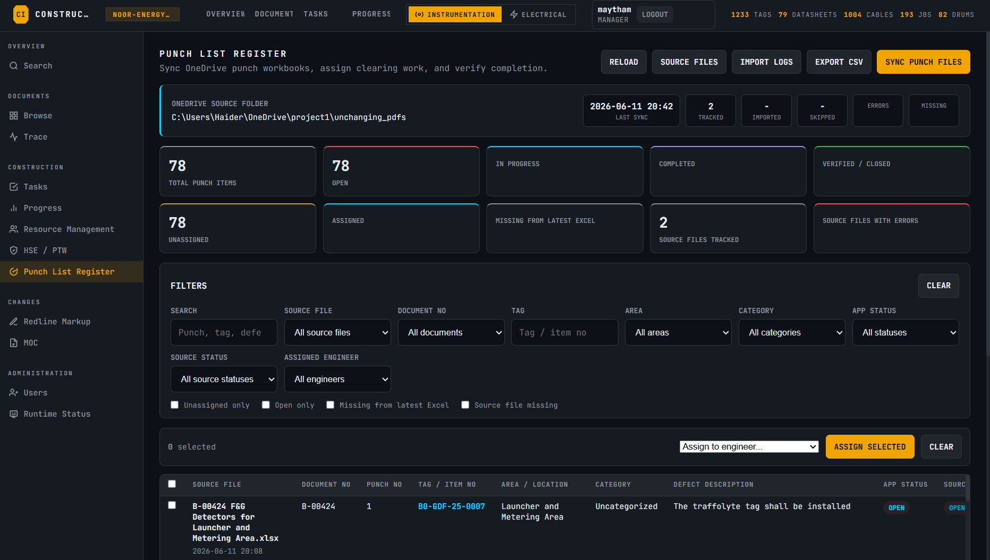Open Resource Management sidebar item
The width and height of the screenshot is (990, 560).
coord(71,229)
